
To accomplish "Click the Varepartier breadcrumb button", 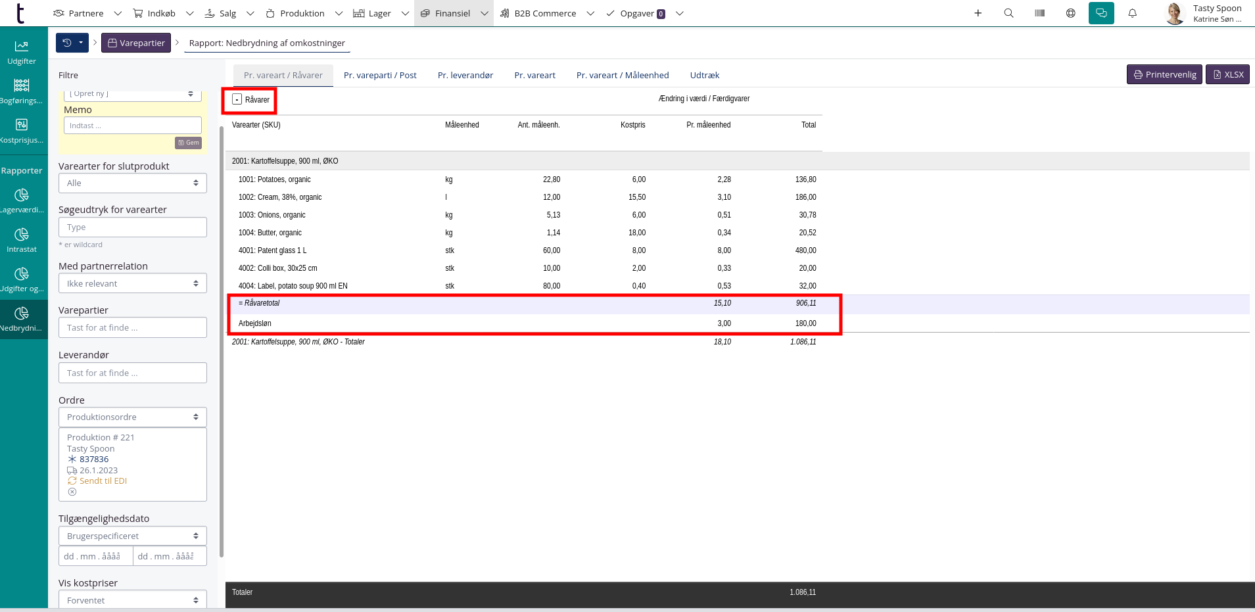I will pos(136,43).
